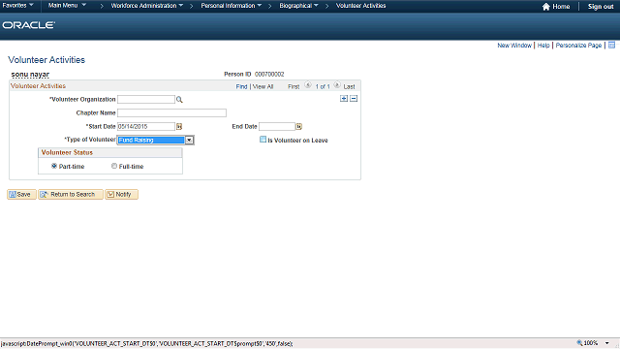Expand the Main Menu dropdown
Image resolution: width=620 pixels, height=349 pixels.
[67, 6]
